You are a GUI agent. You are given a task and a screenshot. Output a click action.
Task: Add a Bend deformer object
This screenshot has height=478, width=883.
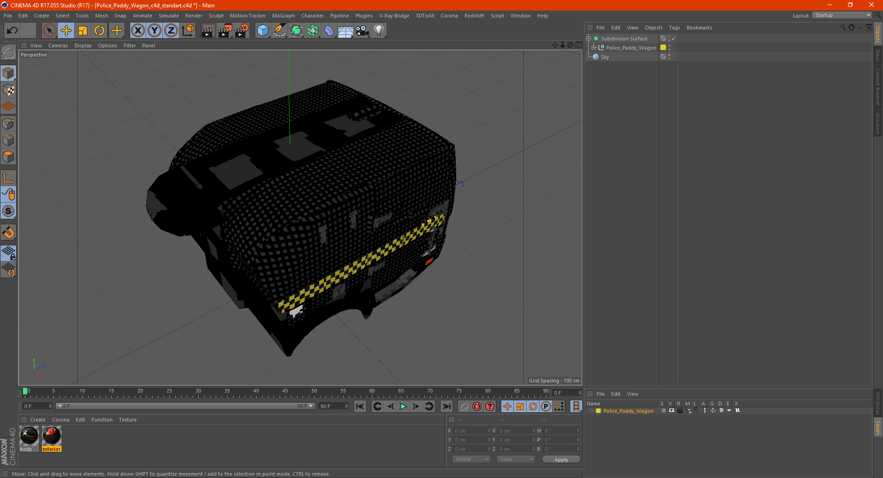329,31
